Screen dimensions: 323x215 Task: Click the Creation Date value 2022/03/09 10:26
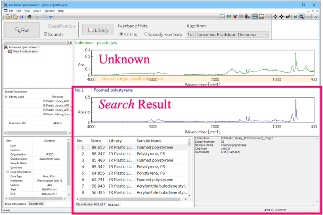click(x=50, y=159)
